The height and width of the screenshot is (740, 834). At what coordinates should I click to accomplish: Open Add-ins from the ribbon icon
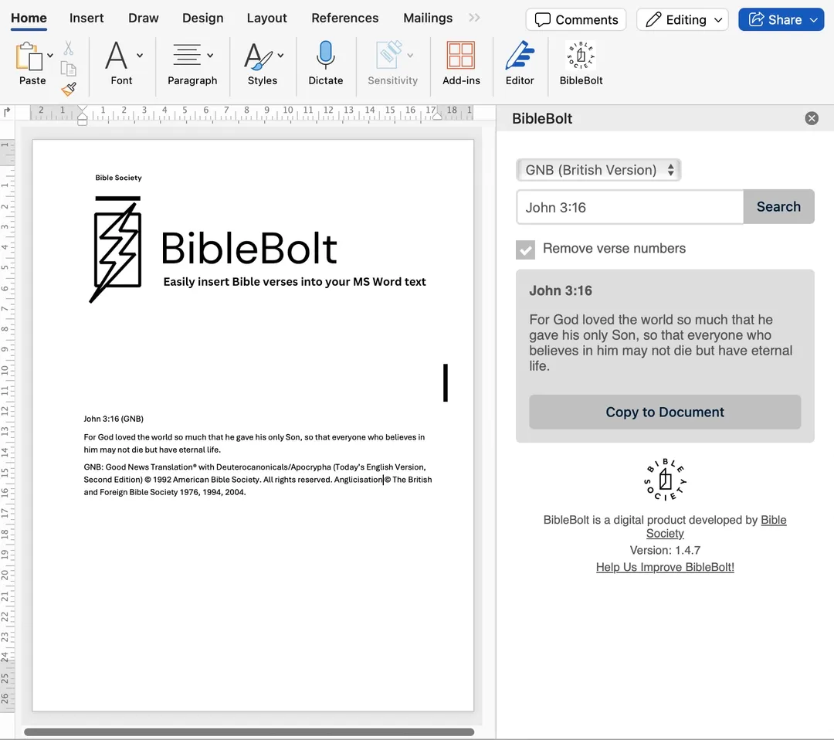(x=461, y=56)
